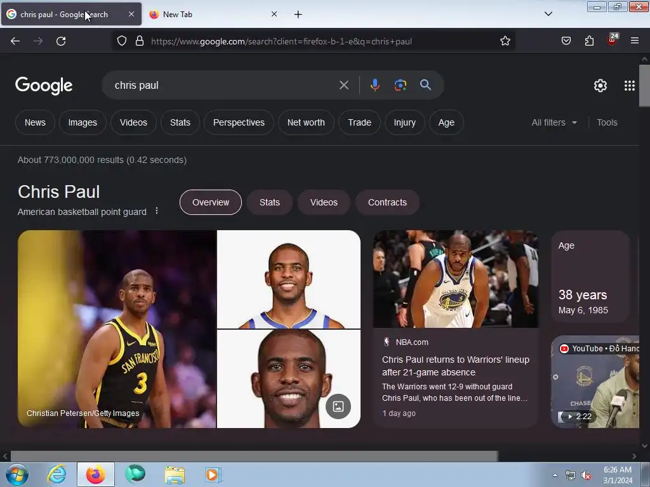Viewport: 650px width, 487px height.
Task: Click the Firefox taskbar icon
Action: coord(96,474)
